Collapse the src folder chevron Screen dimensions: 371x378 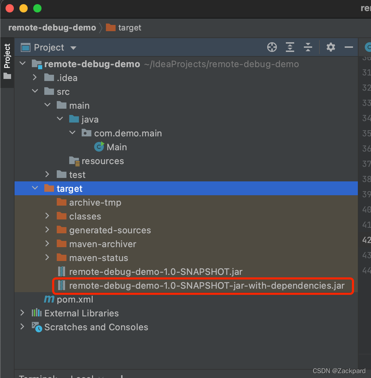[x=35, y=91]
